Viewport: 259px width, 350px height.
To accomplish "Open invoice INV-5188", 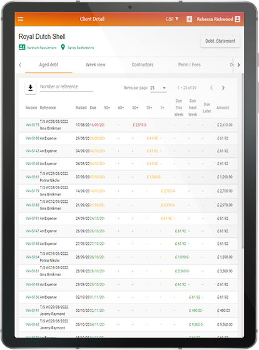I will click(x=33, y=138).
